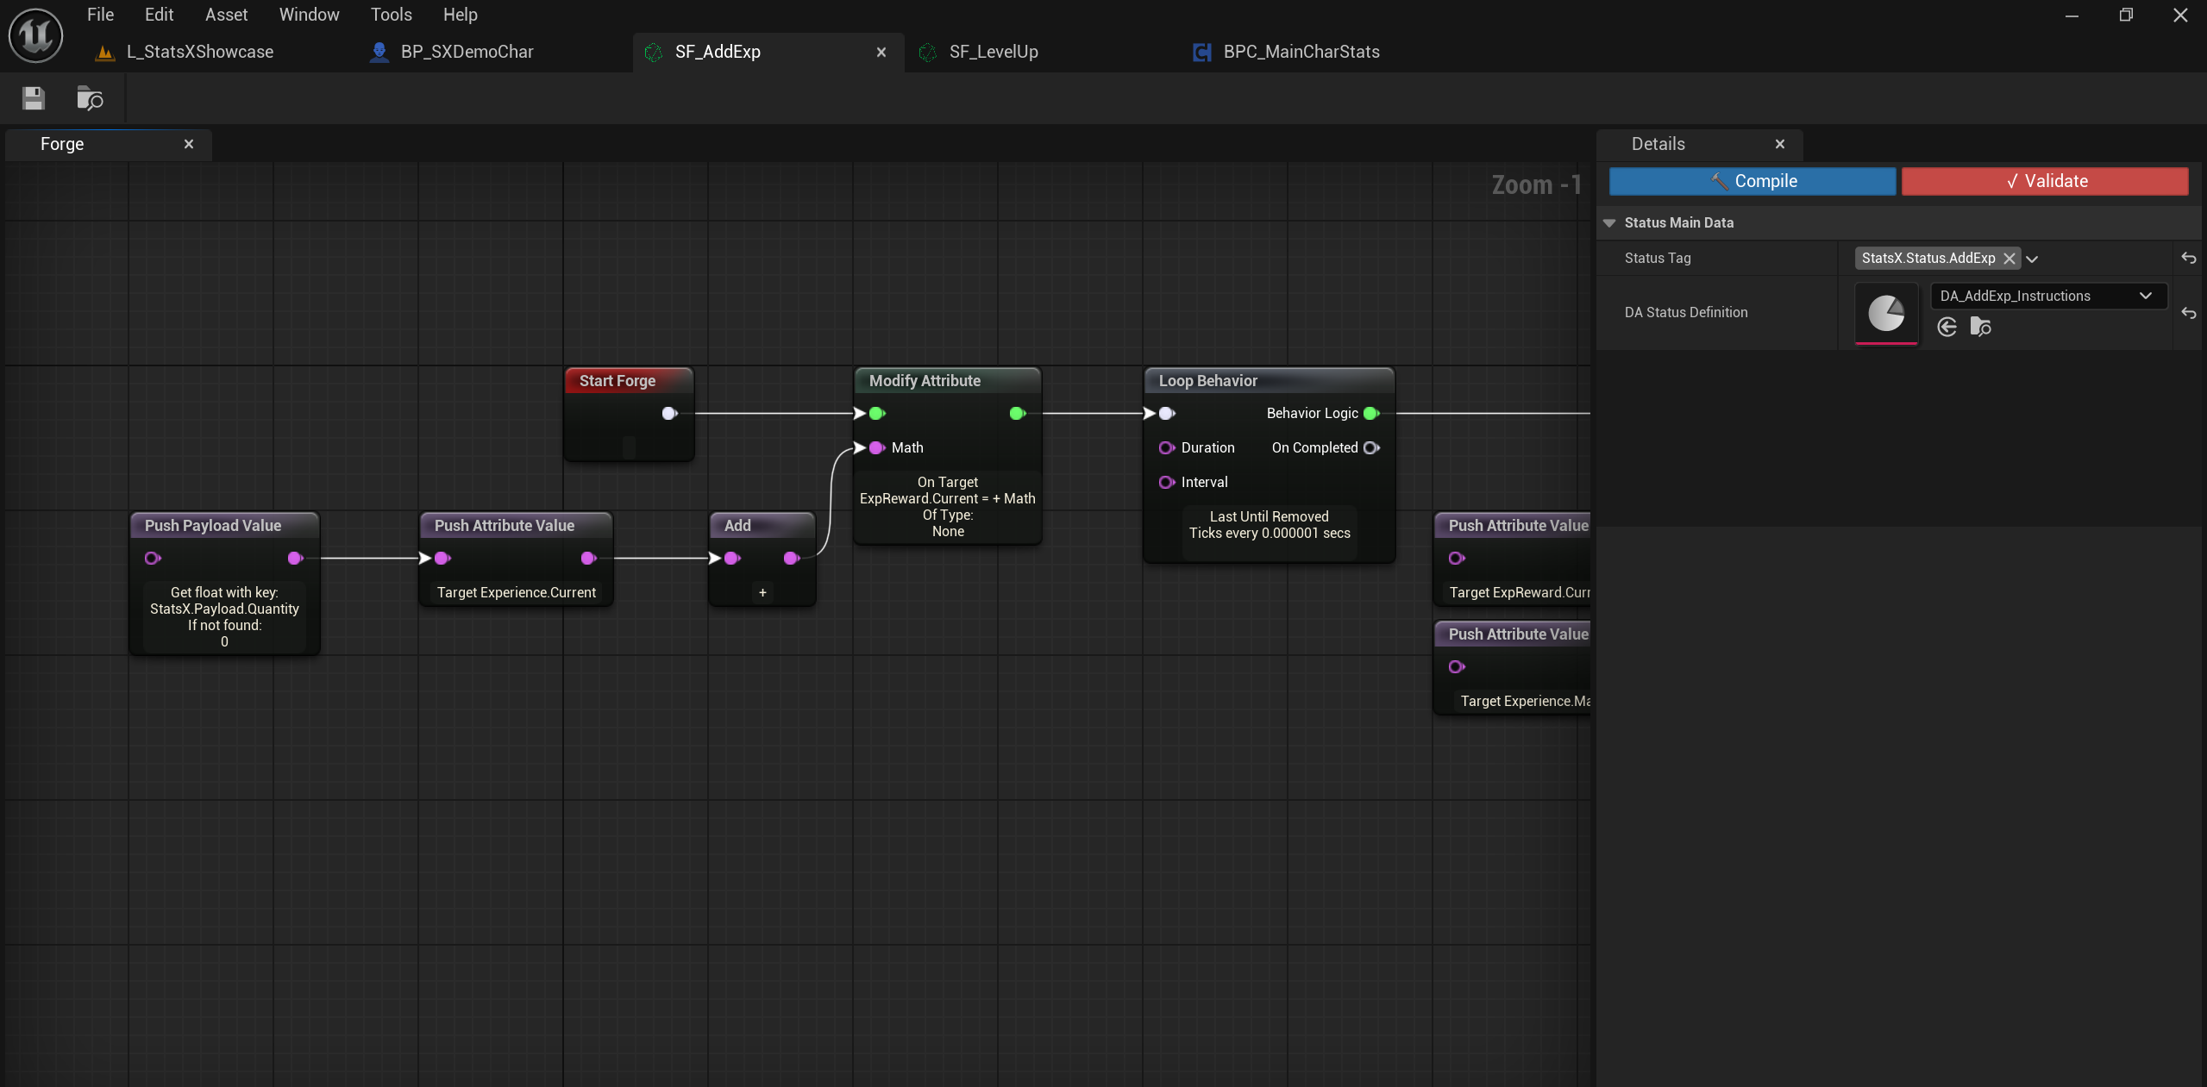Reset DA Status Definition to default
This screenshot has height=1087, width=2207.
pos(2188,313)
